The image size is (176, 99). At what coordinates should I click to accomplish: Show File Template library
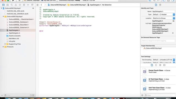click(x=152, y=65)
